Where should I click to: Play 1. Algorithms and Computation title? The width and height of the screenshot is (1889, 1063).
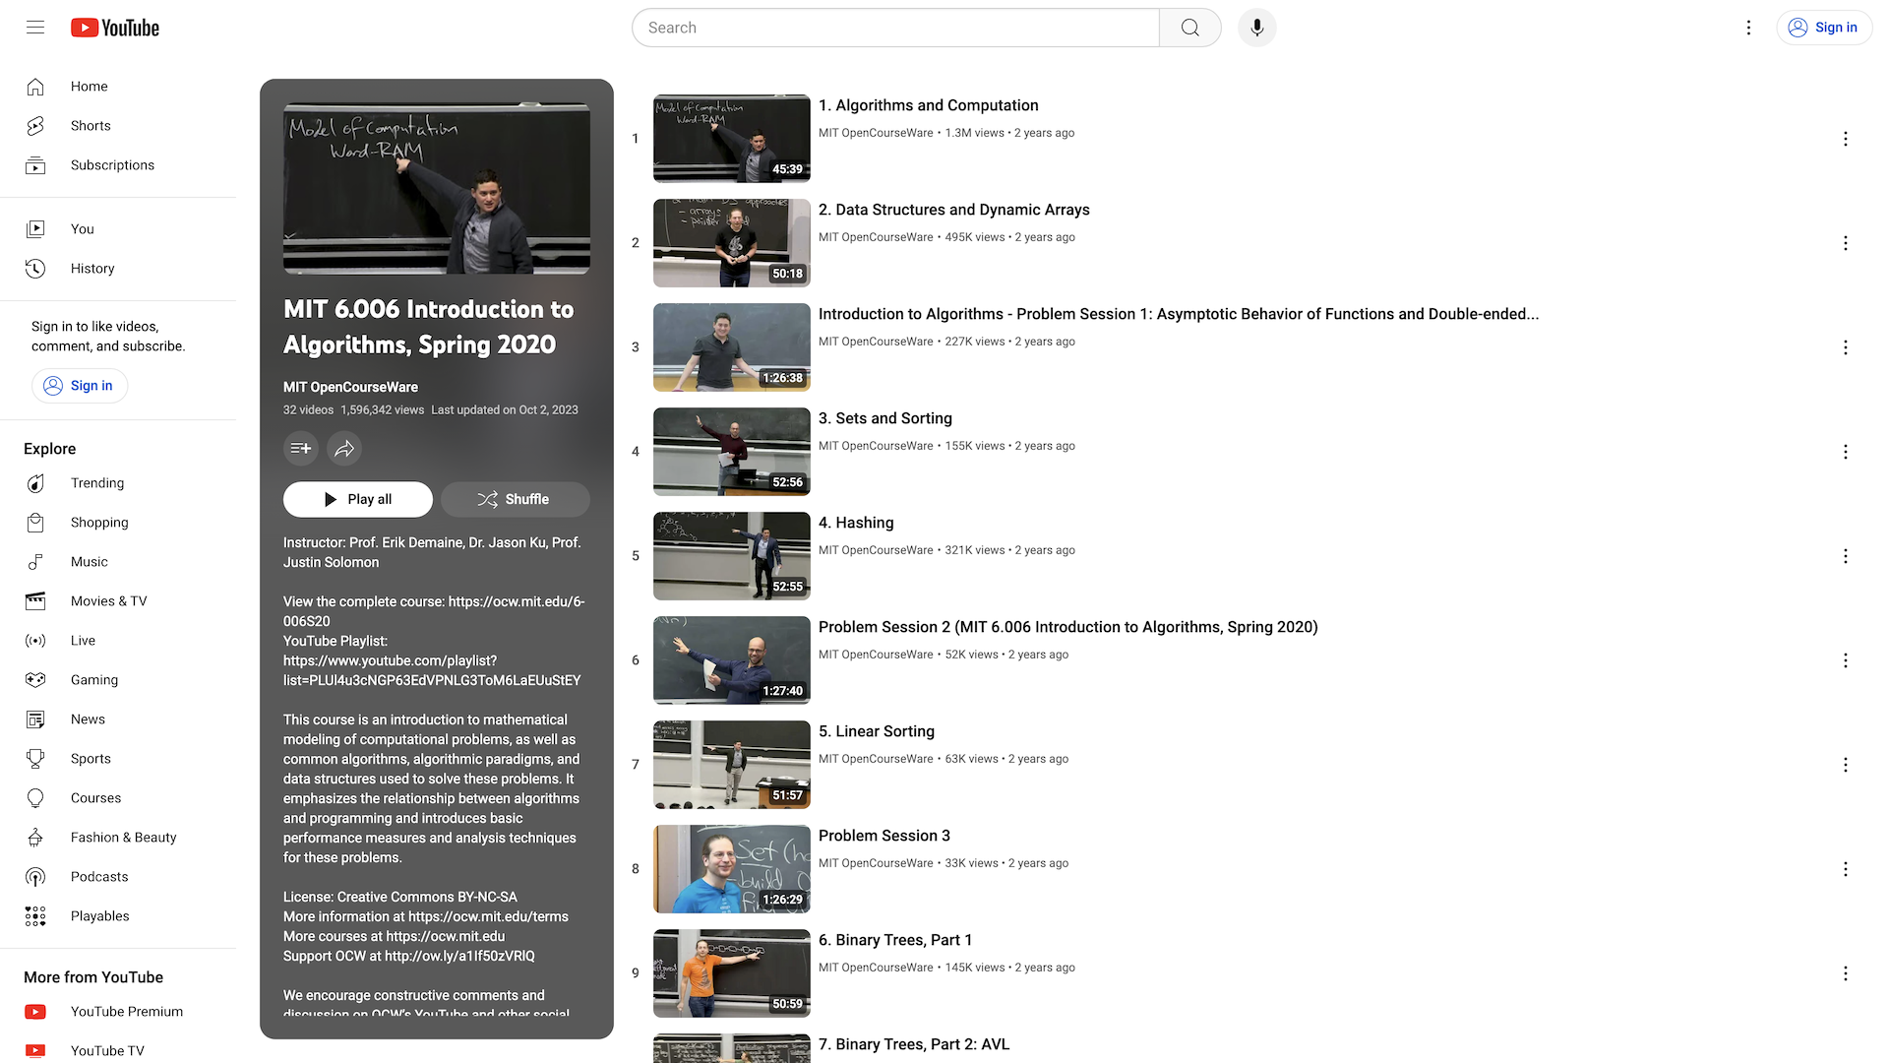pos(928,105)
